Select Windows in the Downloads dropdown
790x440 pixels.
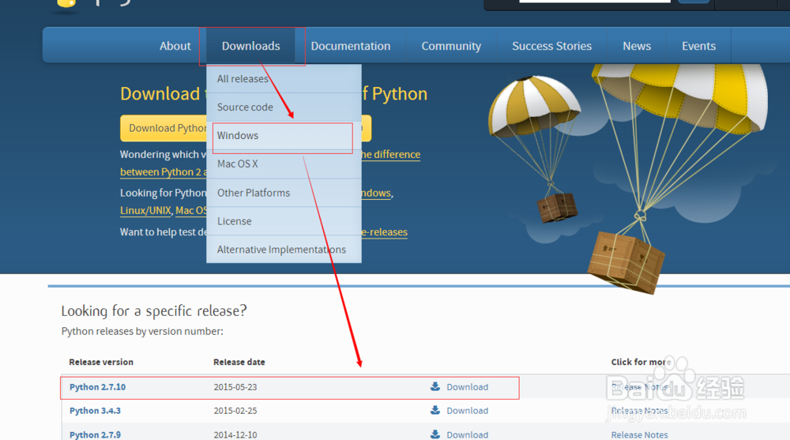click(284, 136)
